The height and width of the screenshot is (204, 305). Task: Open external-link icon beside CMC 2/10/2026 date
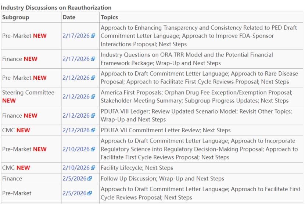click(x=93, y=168)
